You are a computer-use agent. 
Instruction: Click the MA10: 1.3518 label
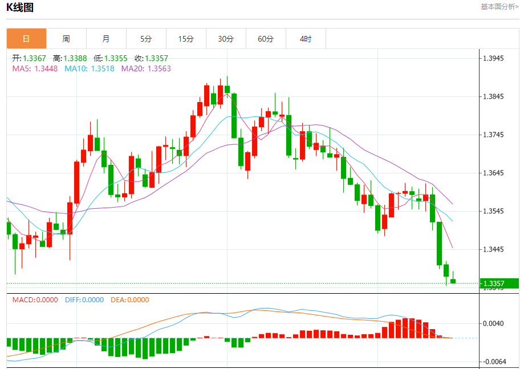pos(89,68)
